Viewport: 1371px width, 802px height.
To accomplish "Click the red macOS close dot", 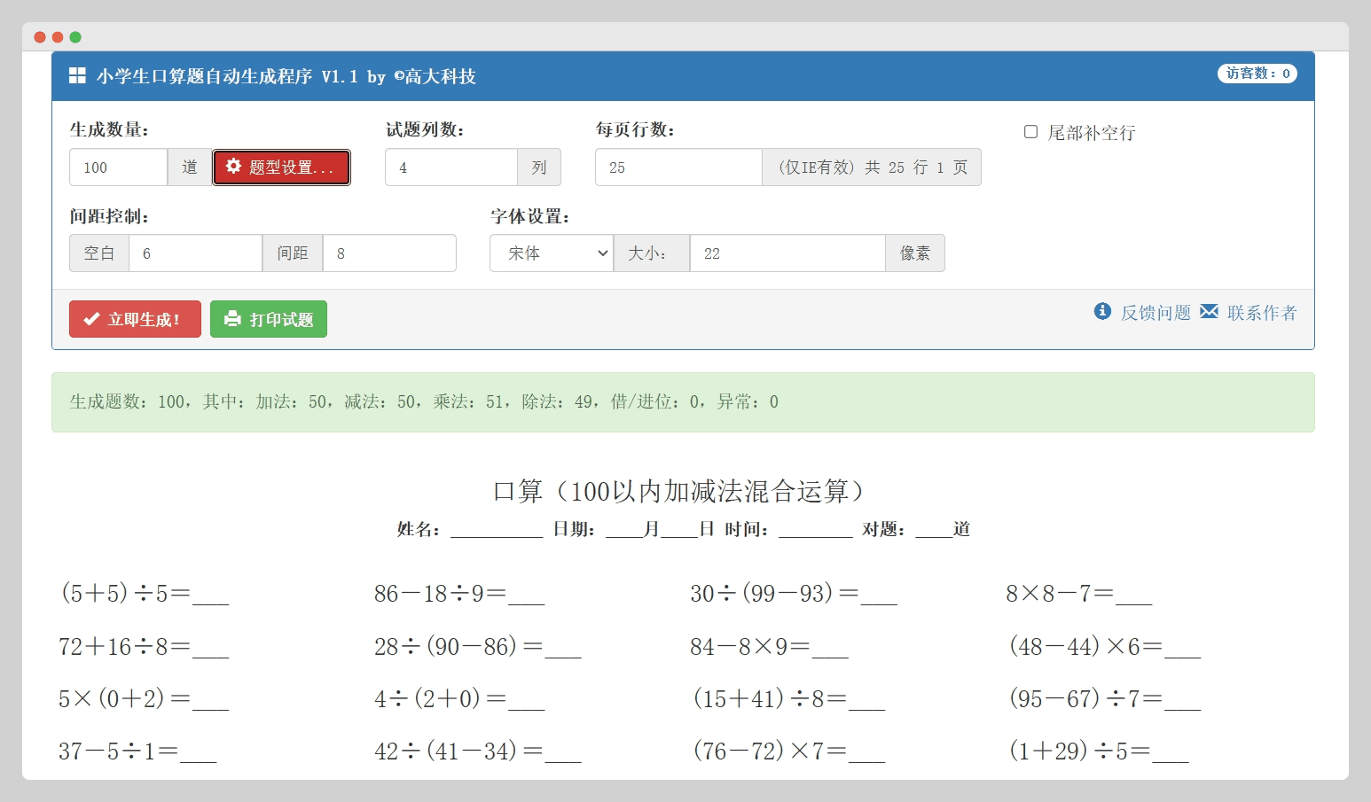I will click(x=40, y=37).
